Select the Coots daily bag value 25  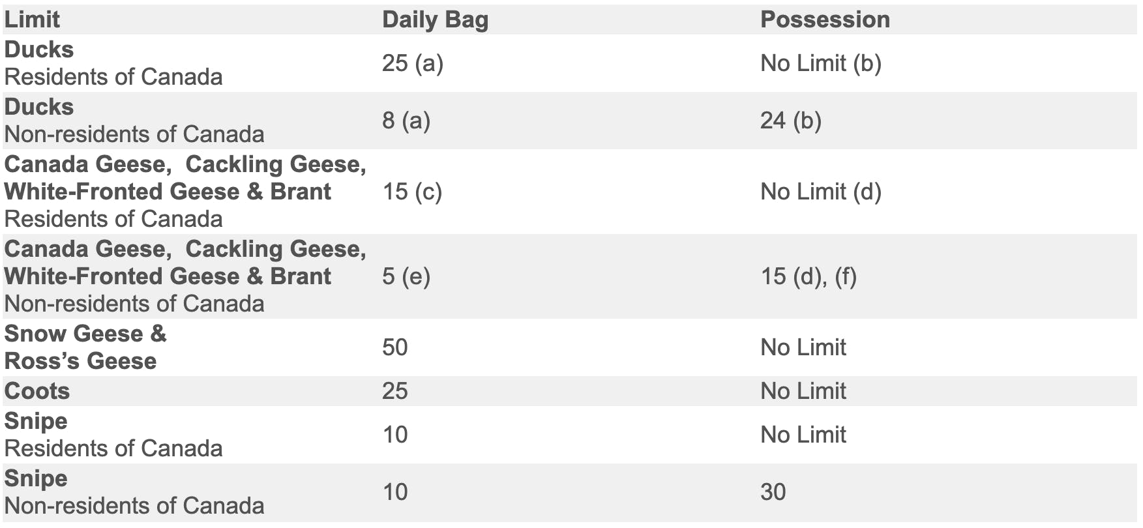pyautogui.click(x=394, y=391)
